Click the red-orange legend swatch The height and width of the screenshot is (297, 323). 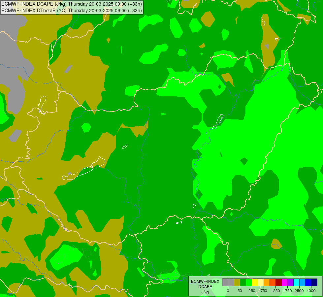click(273, 282)
